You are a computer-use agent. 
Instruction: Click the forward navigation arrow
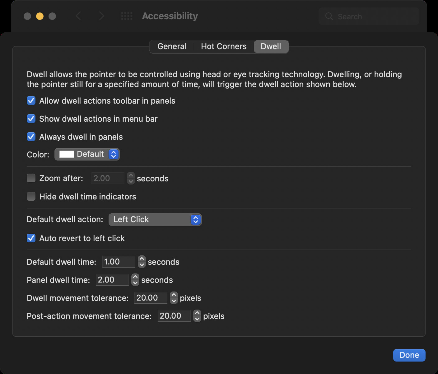point(101,16)
